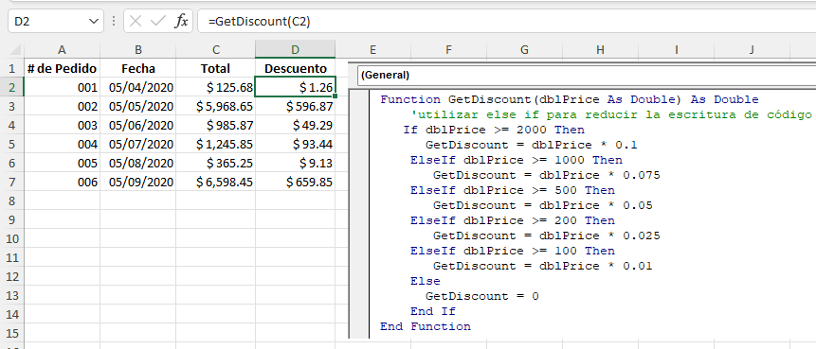Select column G header

pos(525,50)
